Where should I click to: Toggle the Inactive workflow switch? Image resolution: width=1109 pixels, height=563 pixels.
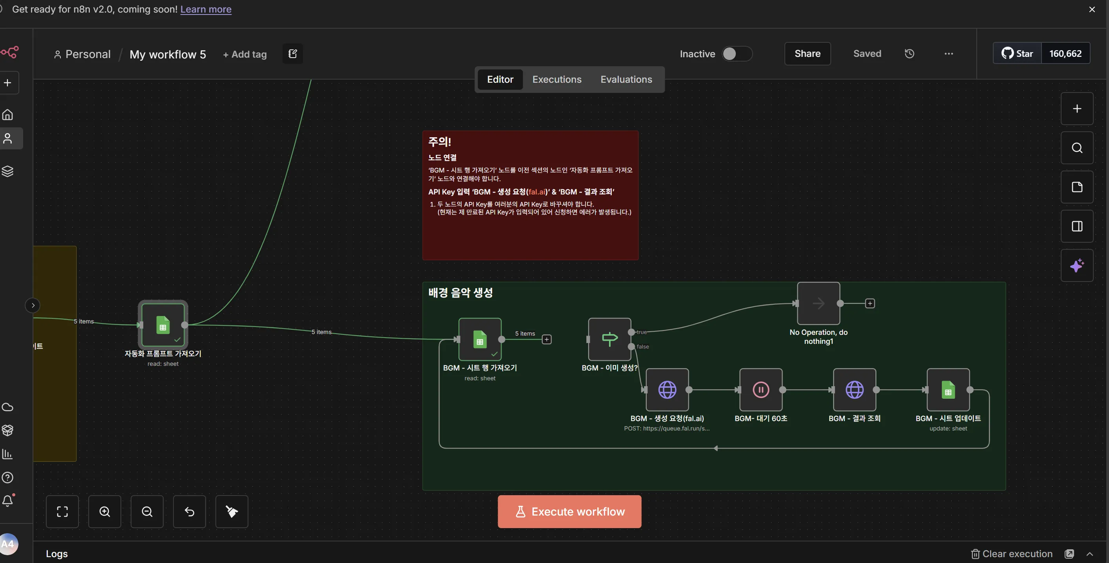737,54
